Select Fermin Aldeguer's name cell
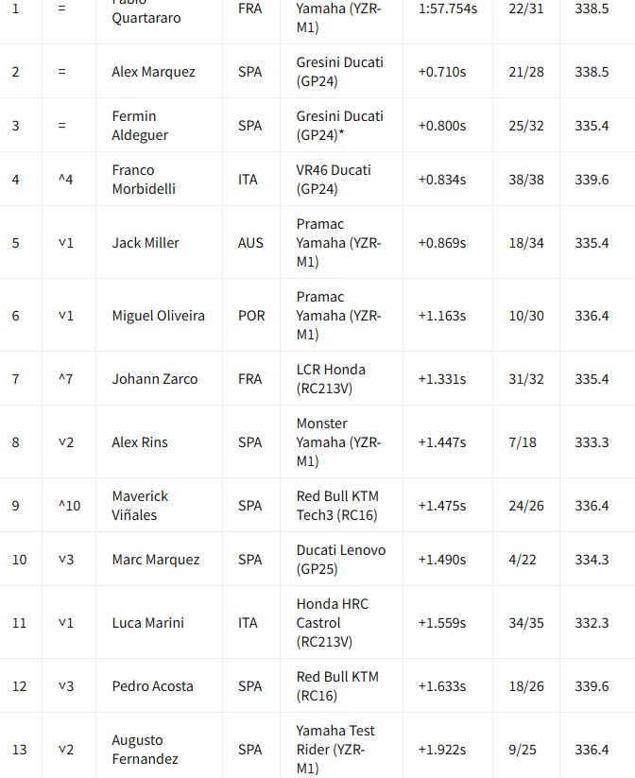 pyautogui.click(x=140, y=126)
